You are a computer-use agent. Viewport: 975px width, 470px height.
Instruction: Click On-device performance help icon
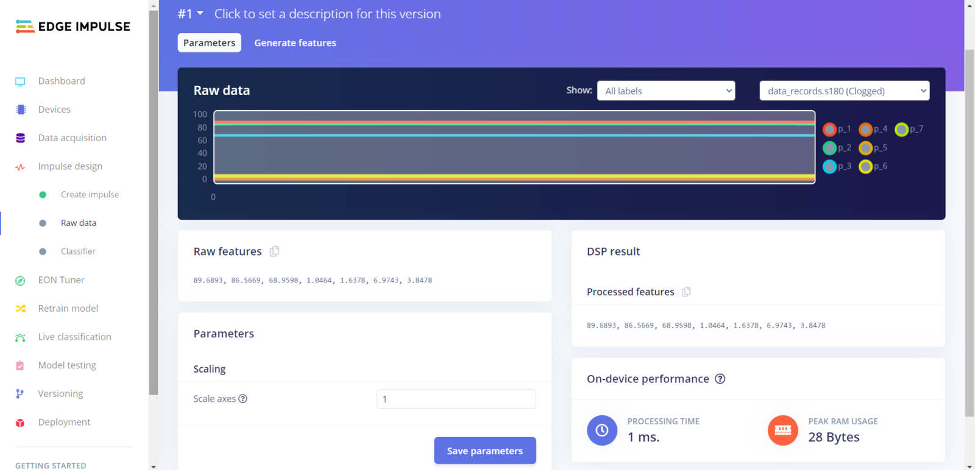pyautogui.click(x=720, y=379)
